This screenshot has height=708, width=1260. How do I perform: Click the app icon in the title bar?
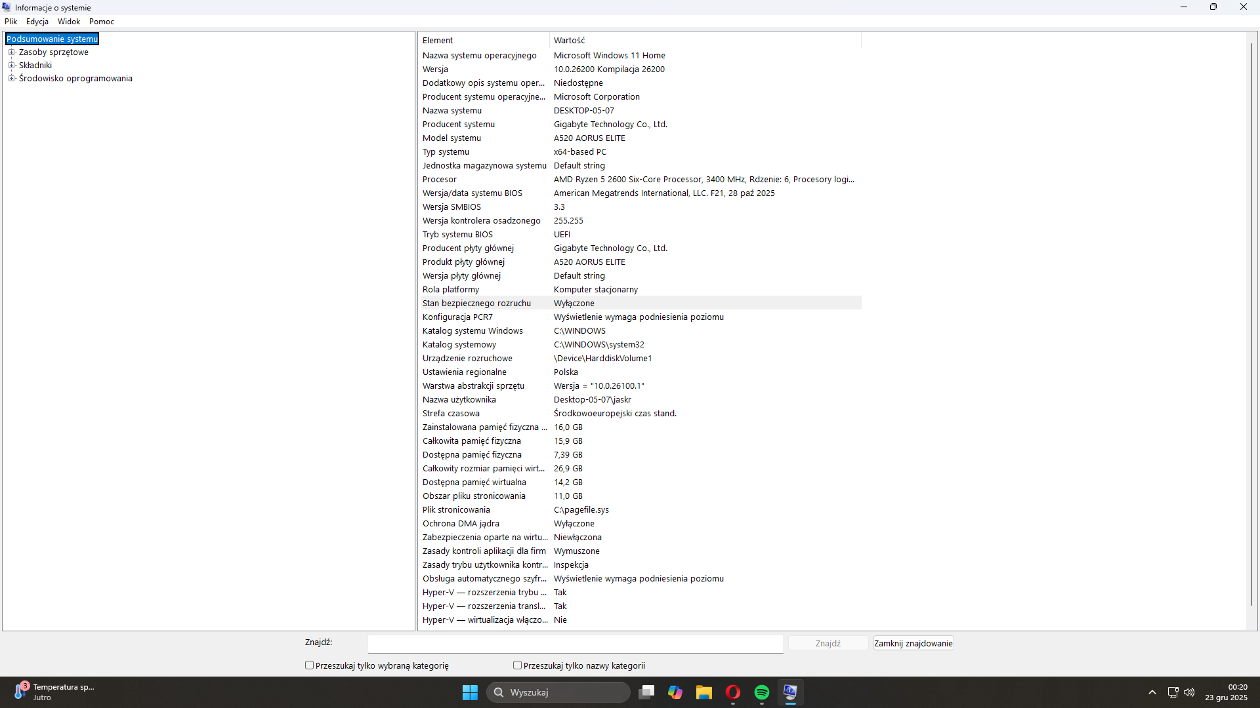click(7, 7)
